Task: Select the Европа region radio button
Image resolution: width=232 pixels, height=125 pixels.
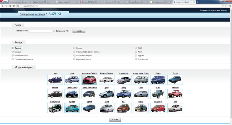Action: point(12,48)
